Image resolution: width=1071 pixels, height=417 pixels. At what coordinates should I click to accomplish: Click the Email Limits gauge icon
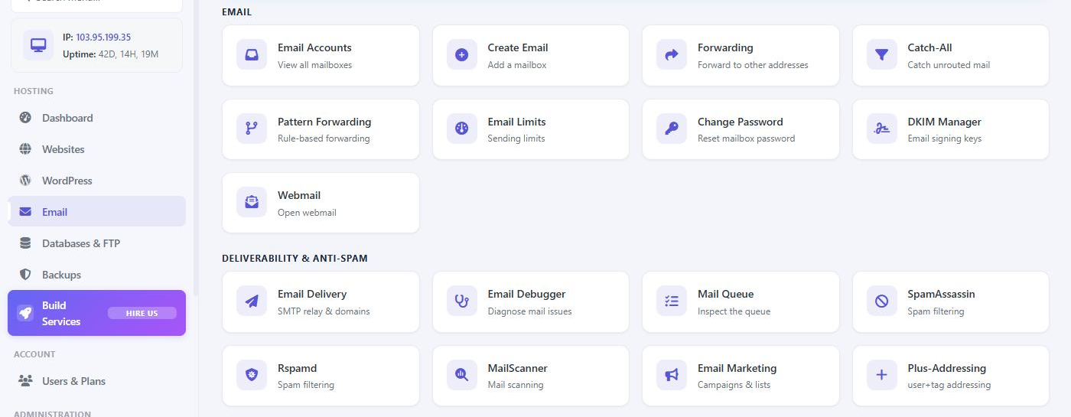pyautogui.click(x=461, y=129)
